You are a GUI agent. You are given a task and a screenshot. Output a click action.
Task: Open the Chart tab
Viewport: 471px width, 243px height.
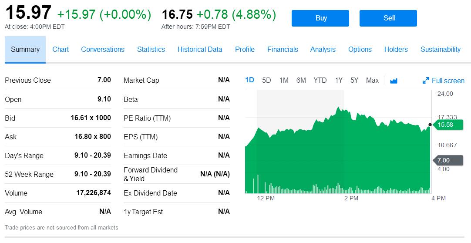coord(61,49)
